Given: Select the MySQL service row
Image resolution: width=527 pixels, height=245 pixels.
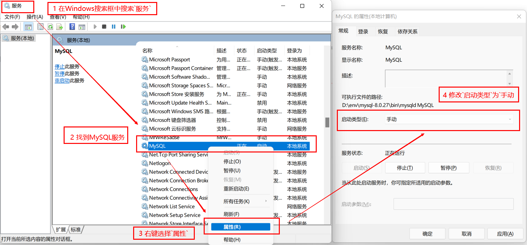Looking at the screenshot, I should pos(225,146).
